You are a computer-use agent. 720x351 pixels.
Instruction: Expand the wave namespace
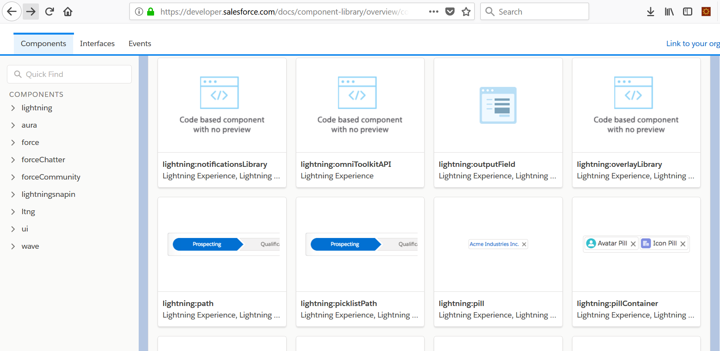[x=13, y=246]
